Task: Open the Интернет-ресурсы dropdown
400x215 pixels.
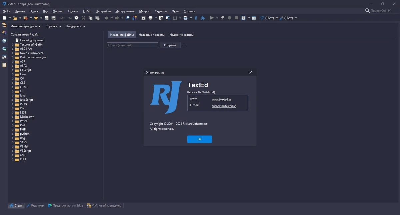Action: coord(26,26)
